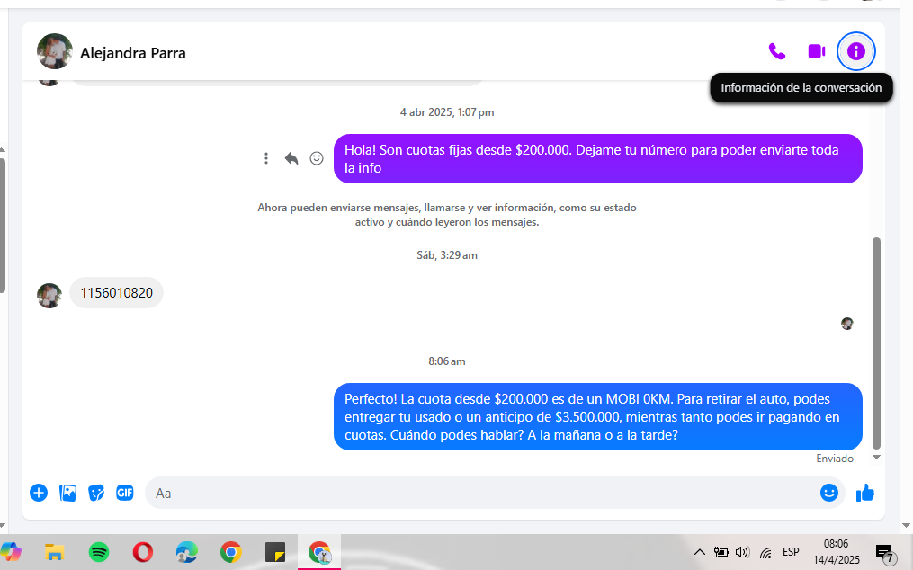Open the clock showing 08:06 14/4/2025
Screen dimensions: 913x570
pyautogui.click(x=837, y=551)
